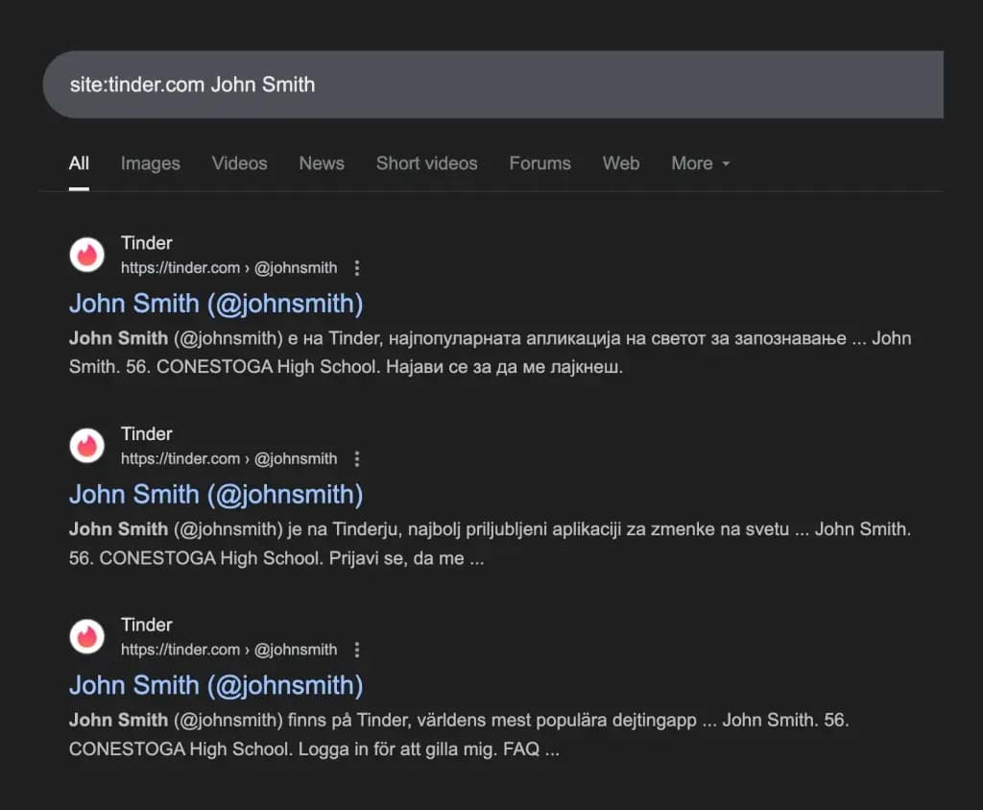Click Tinder flame icon of Swedish result
Screen dimensions: 983x810
(x=86, y=636)
